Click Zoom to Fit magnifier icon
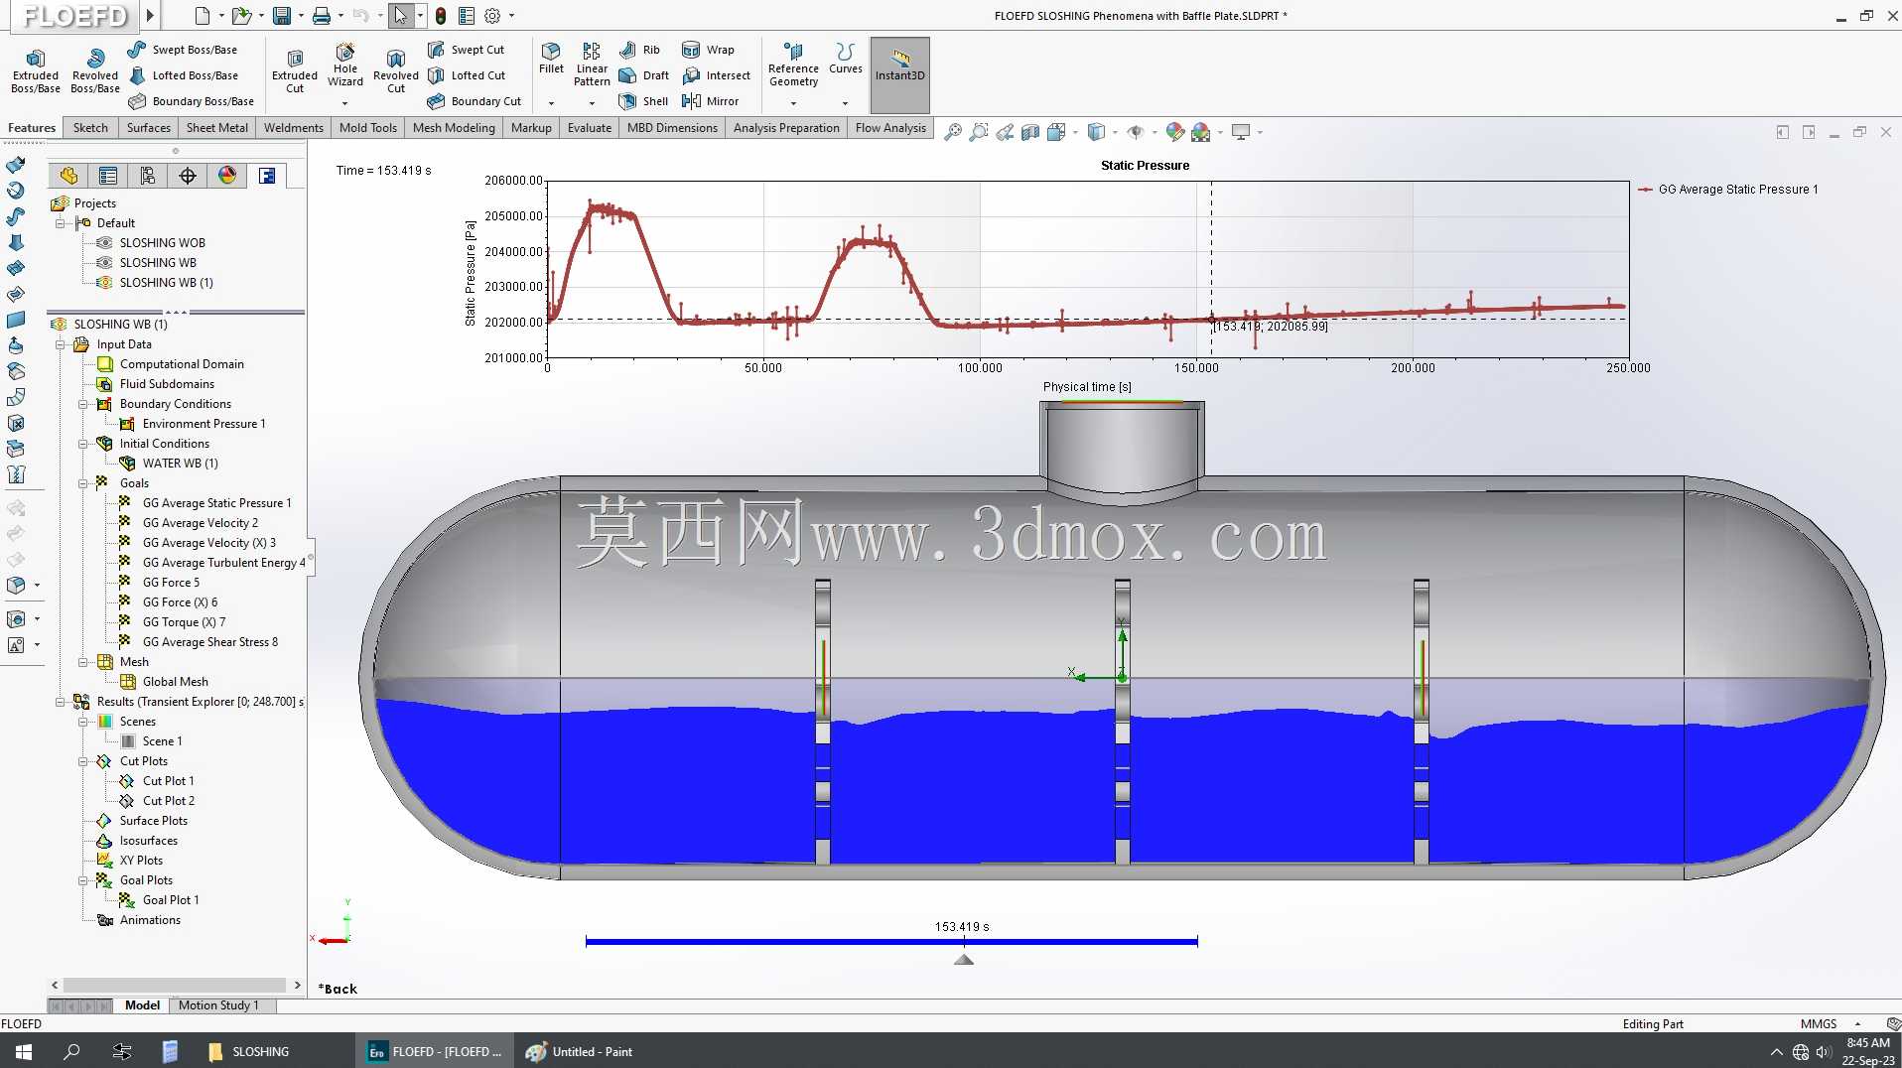 click(953, 132)
